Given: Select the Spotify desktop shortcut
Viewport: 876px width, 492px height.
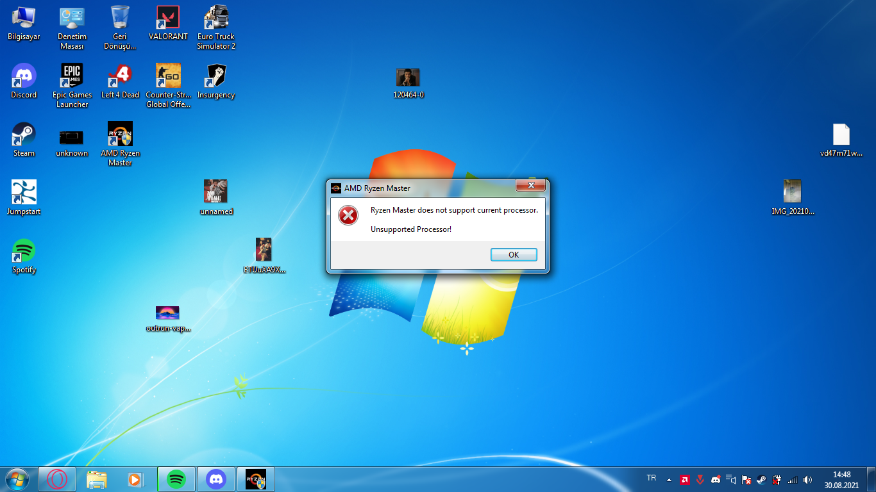Looking at the screenshot, I should click(x=24, y=256).
